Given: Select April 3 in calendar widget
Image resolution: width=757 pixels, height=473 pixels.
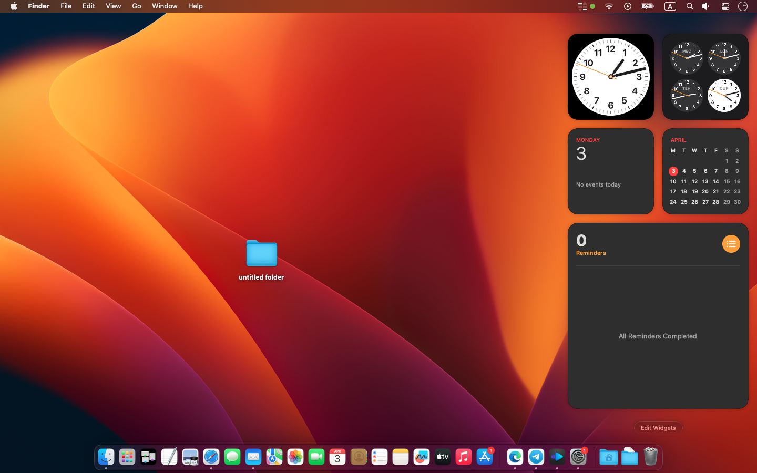Looking at the screenshot, I should pos(673,171).
